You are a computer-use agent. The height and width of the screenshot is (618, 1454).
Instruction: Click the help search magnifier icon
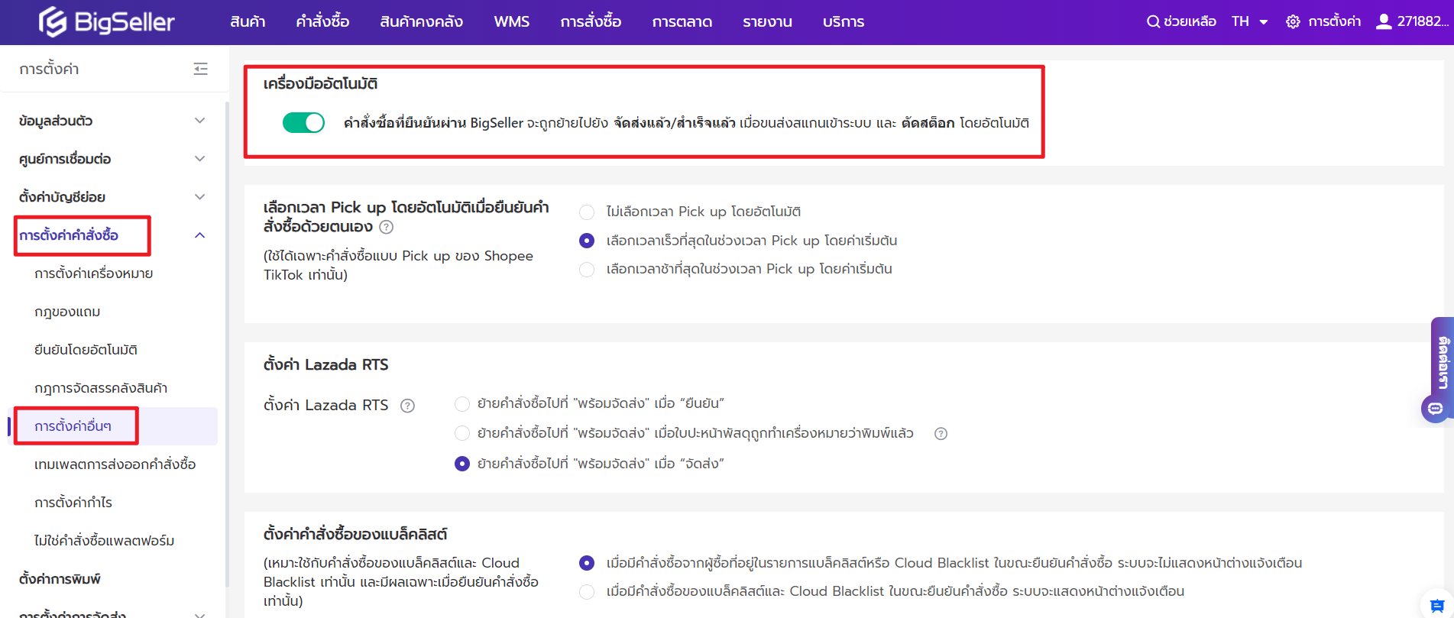click(1153, 22)
